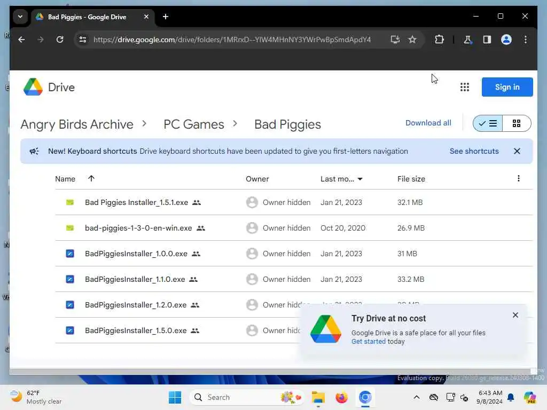Image resolution: width=547 pixels, height=410 pixels.
Task: Click shared icon beside BadPiggiesInstaller_1.1.0.exe
Action: (193, 280)
